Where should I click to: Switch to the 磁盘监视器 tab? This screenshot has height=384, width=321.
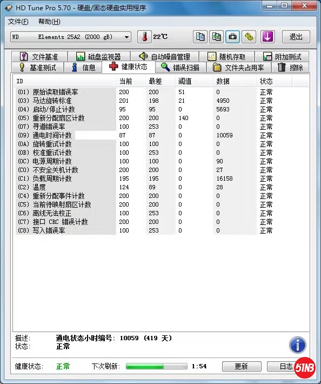(99, 57)
